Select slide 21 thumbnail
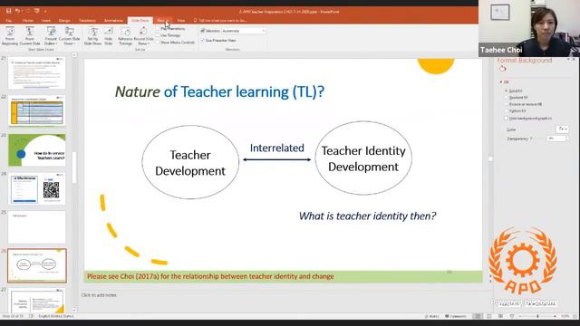580x326 pixels. [x=36, y=72]
